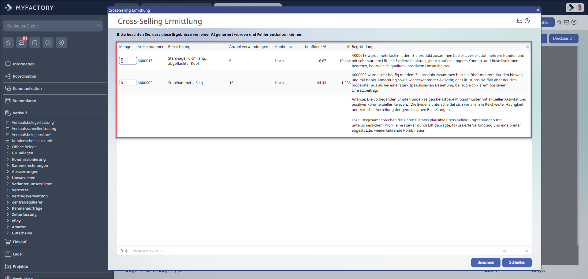The height and width of the screenshot is (279, 588).
Task: Click the help icon in background window toolbar
Action: (x=574, y=22)
